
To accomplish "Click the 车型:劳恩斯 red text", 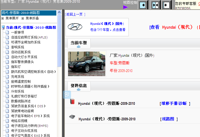I will coord(119,63).
